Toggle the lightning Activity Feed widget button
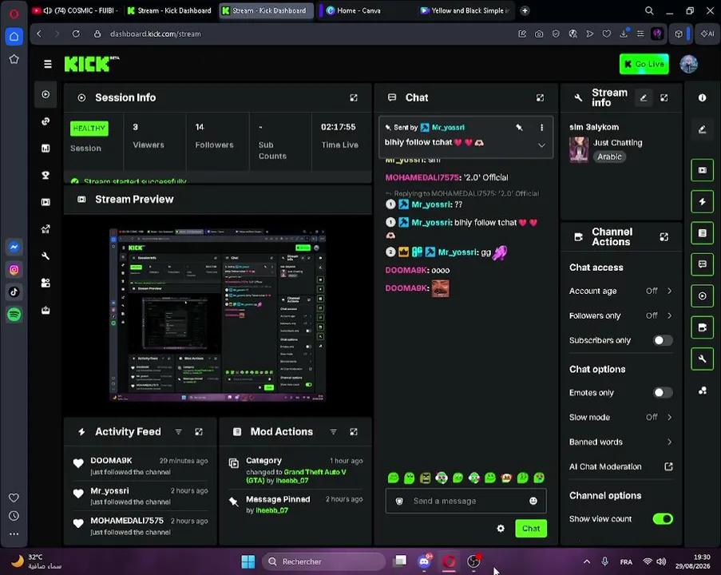 click(702, 201)
